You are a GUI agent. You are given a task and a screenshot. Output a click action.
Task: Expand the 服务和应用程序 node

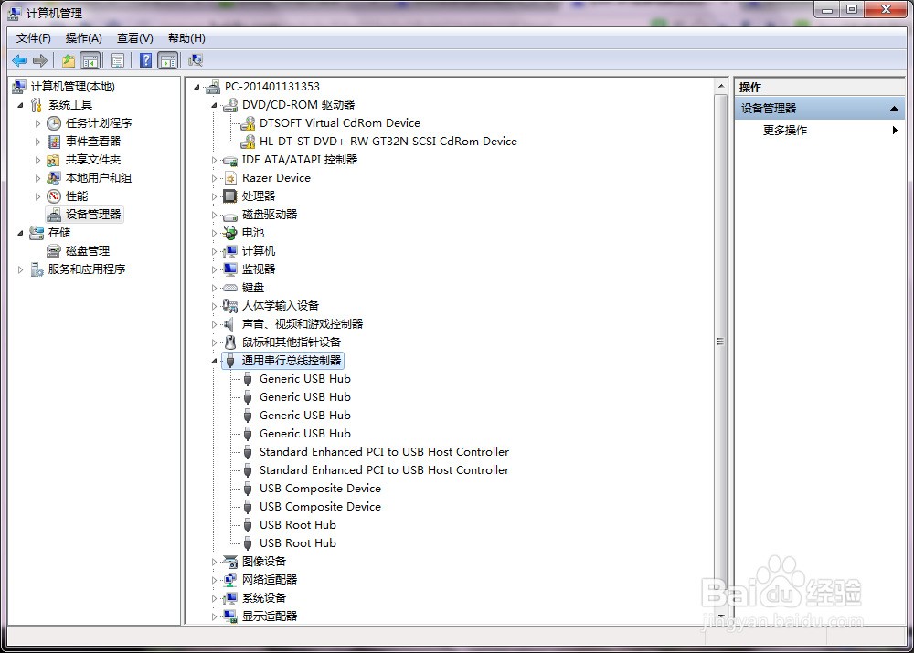click(21, 269)
